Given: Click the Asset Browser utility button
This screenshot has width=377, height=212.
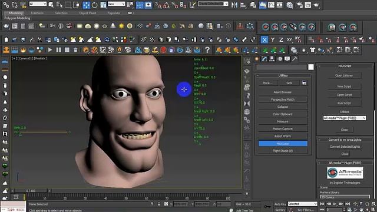Looking at the screenshot, I should point(283,92).
